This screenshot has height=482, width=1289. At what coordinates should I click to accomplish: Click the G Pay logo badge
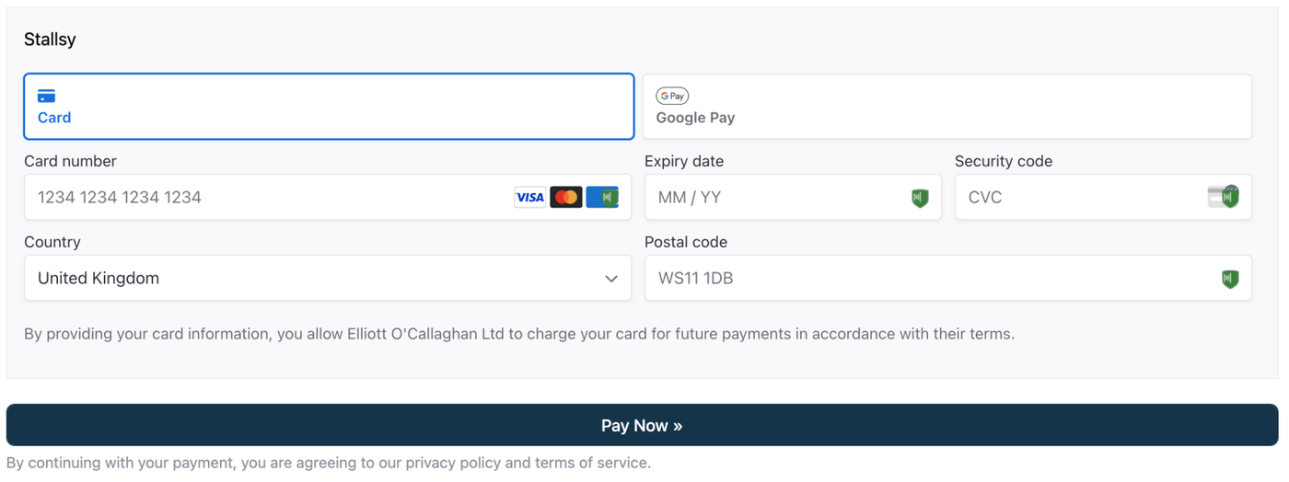672,96
